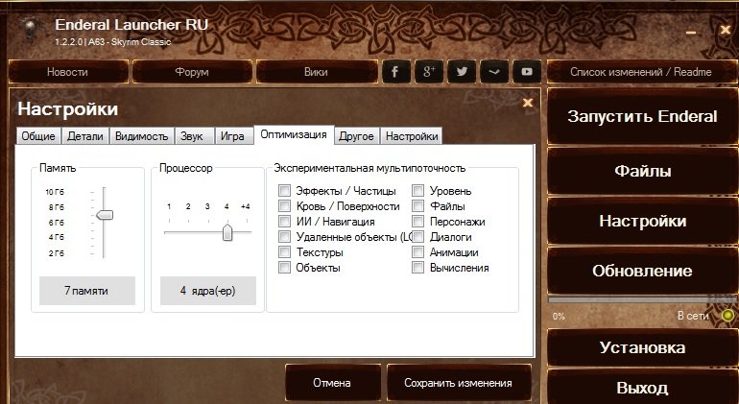Open the YouTube channel icon
The image size is (739, 404).
click(x=526, y=72)
